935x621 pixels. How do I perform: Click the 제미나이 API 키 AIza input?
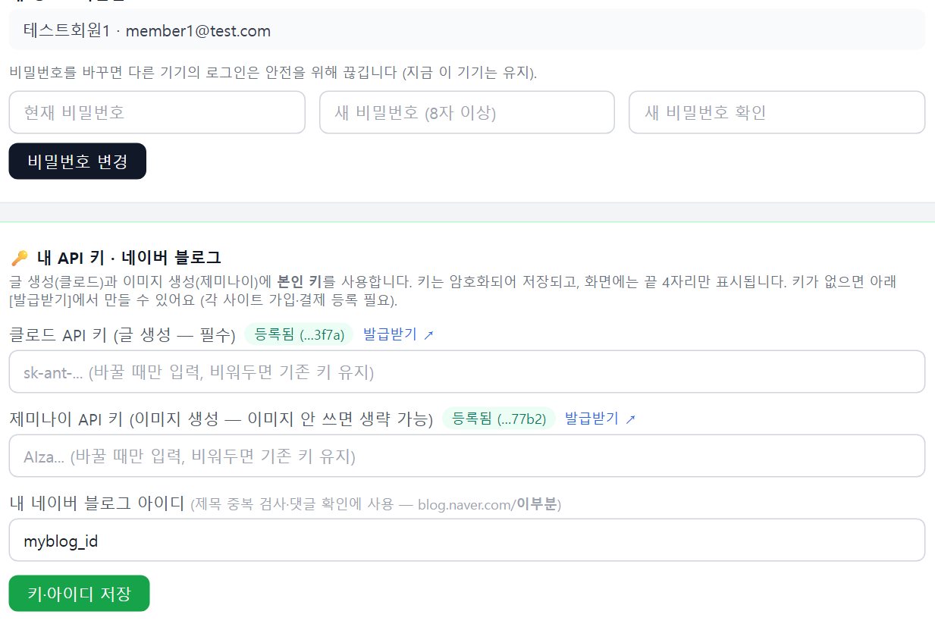tap(467, 456)
